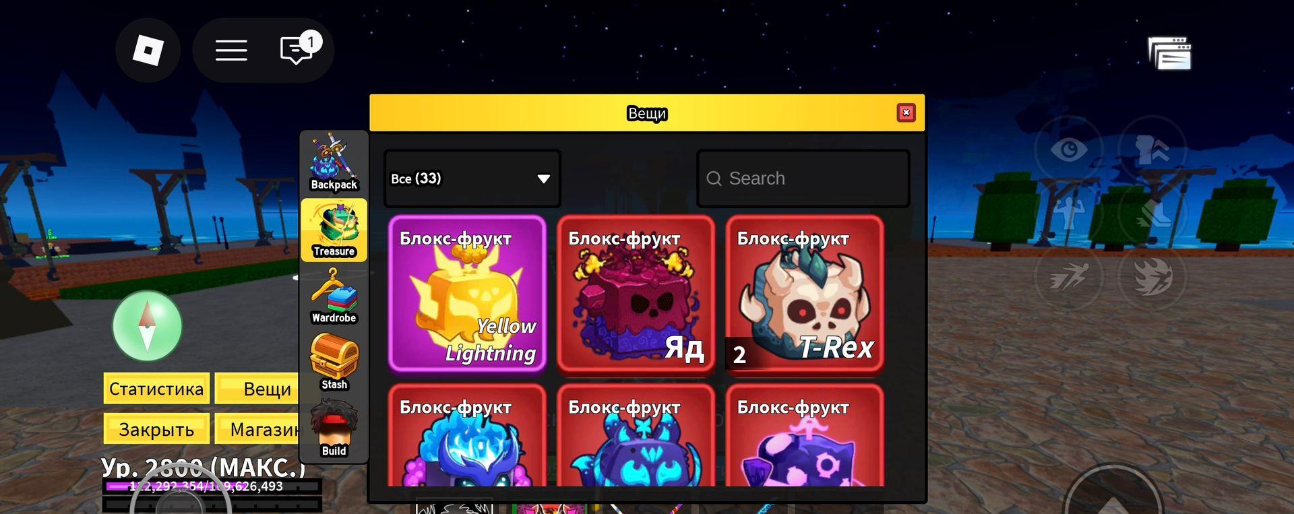Screen dimensions: 1294x514
Task: Open the top-right windows icon
Action: point(1170,53)
